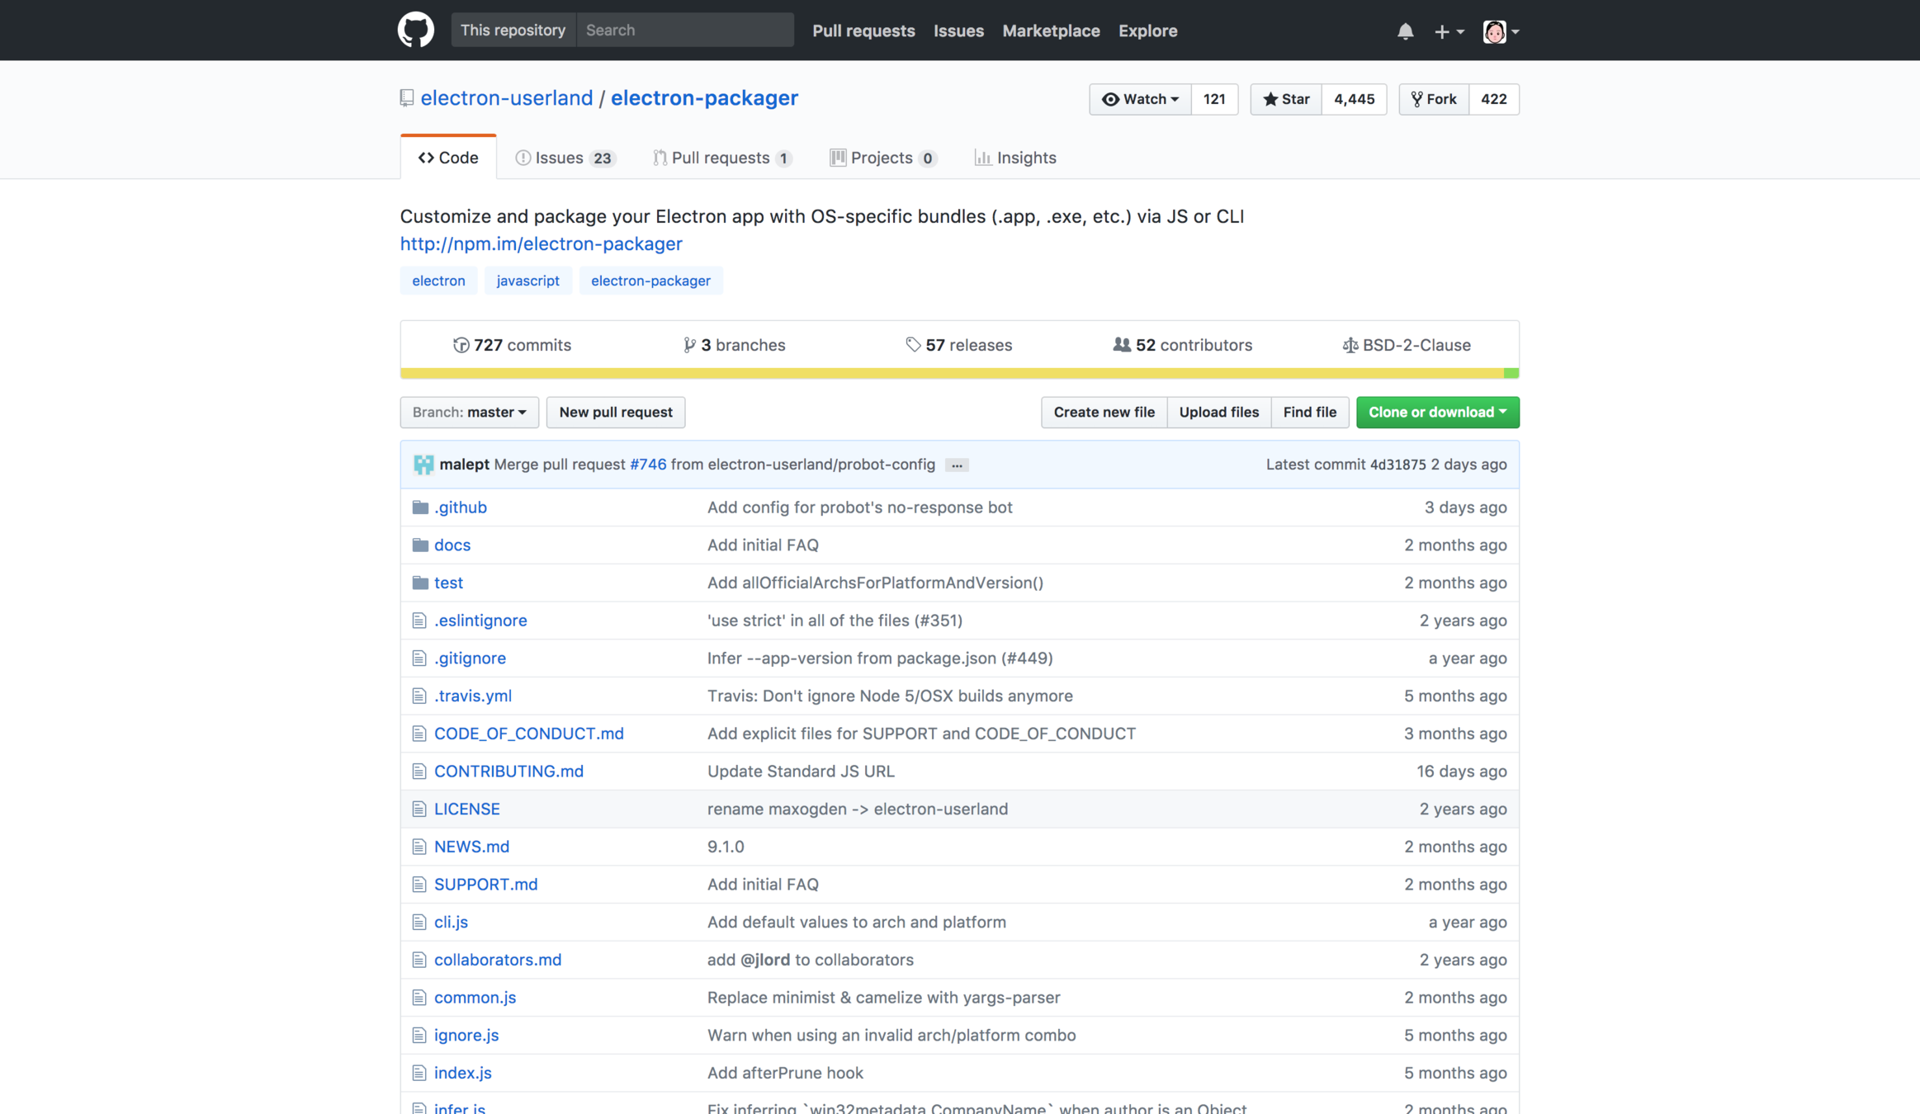Click the New pull request button

615,412
